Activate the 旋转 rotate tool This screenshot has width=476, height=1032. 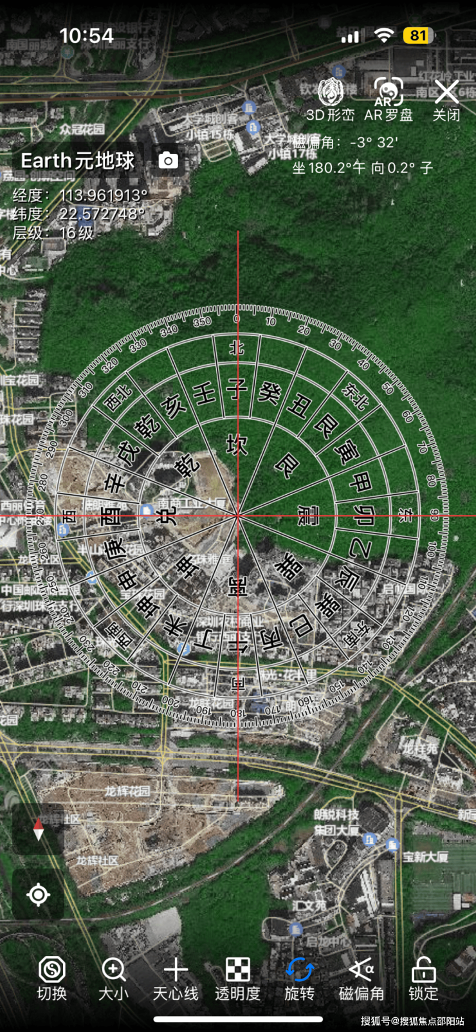tap(300, 979)
